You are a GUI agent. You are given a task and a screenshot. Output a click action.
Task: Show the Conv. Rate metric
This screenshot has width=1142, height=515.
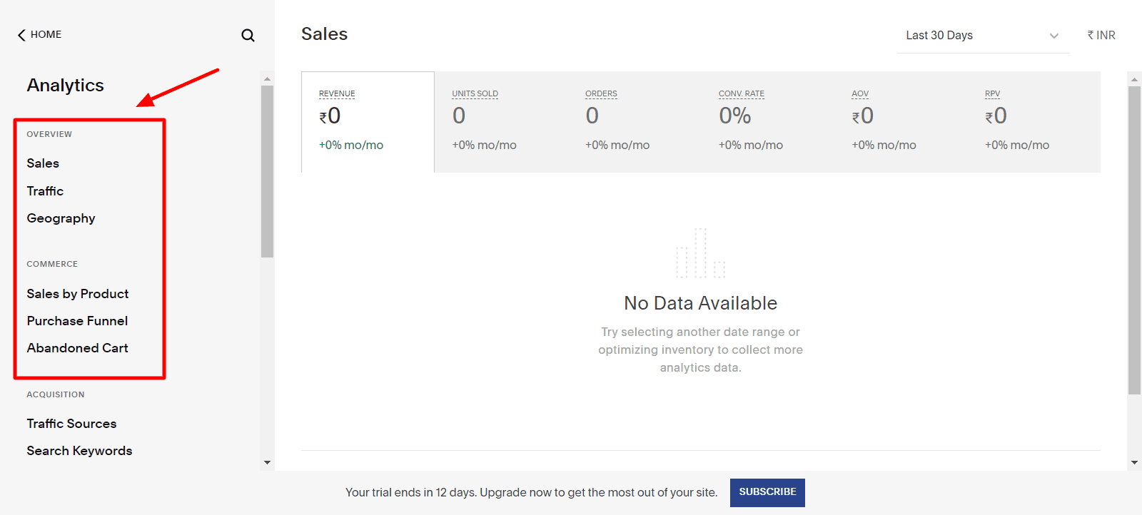pyautogui.click(x=767, y=121)
